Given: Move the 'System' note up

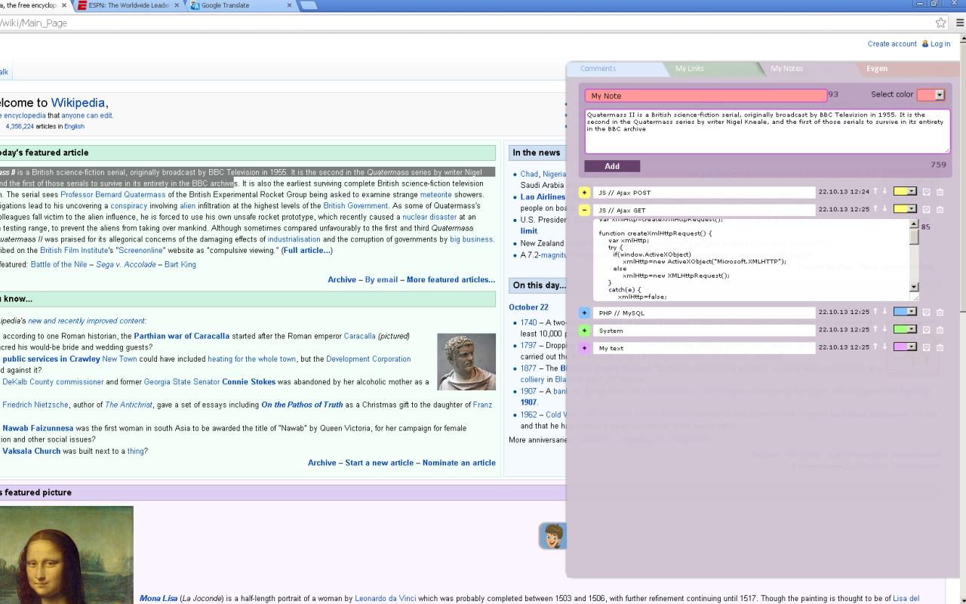Looking at the screenshot, I should (x=875, y=329).
